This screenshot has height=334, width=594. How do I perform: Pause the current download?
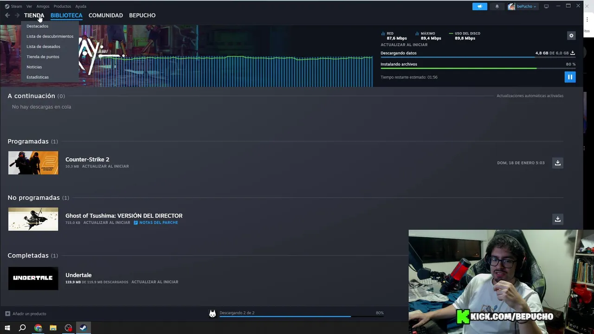click(570, 77)
